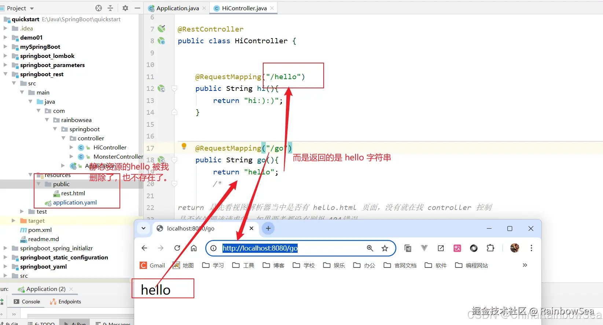Close the HiController.java editor tab

tap(272, 8)
